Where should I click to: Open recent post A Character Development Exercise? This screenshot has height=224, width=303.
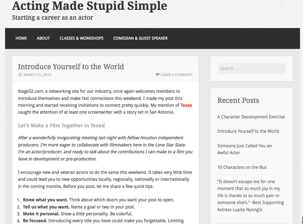(251, 117)
